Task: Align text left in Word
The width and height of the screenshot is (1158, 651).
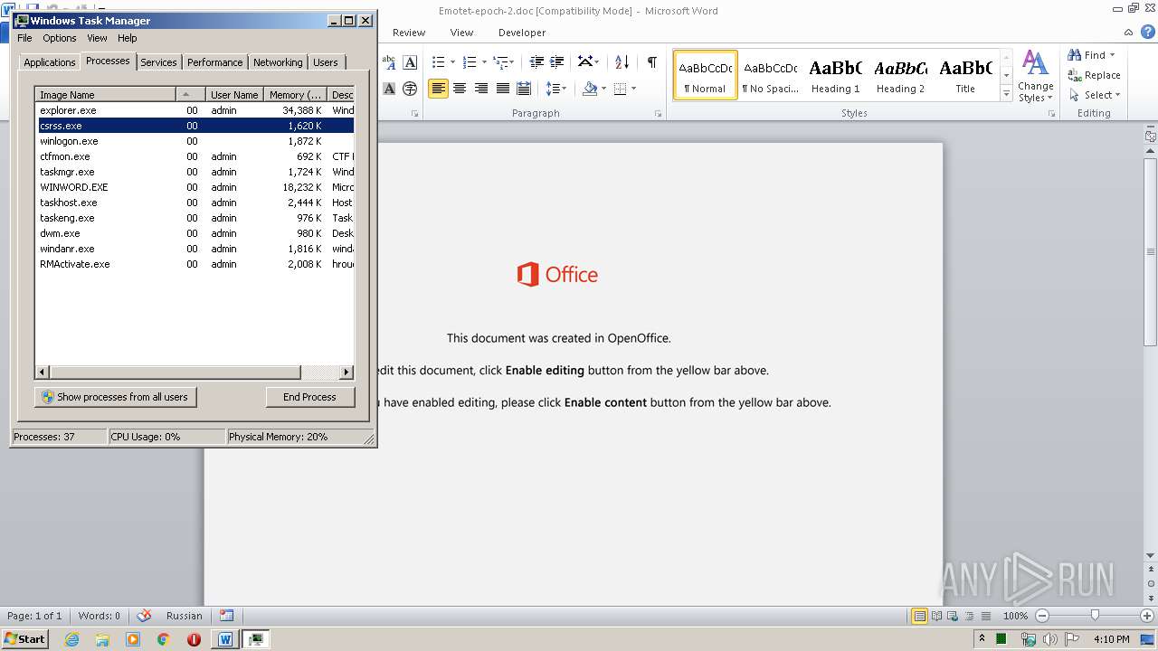Action: pos(439,88)
